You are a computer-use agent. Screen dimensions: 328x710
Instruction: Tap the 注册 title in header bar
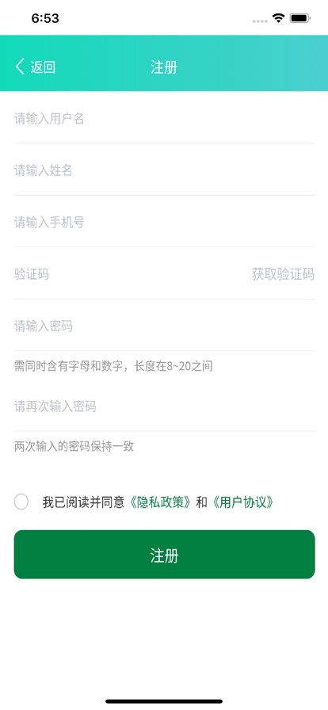pos(164,67)
